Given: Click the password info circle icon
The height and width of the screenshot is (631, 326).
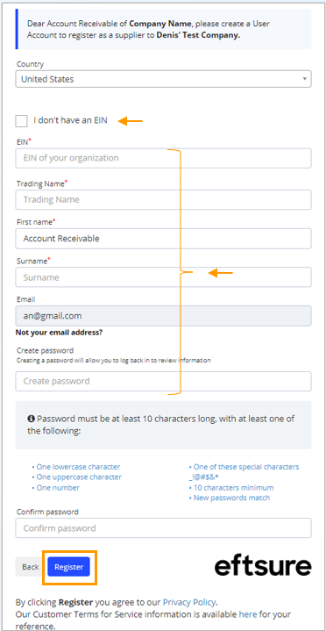Looking at the screenshot, I should click(31, 419).
